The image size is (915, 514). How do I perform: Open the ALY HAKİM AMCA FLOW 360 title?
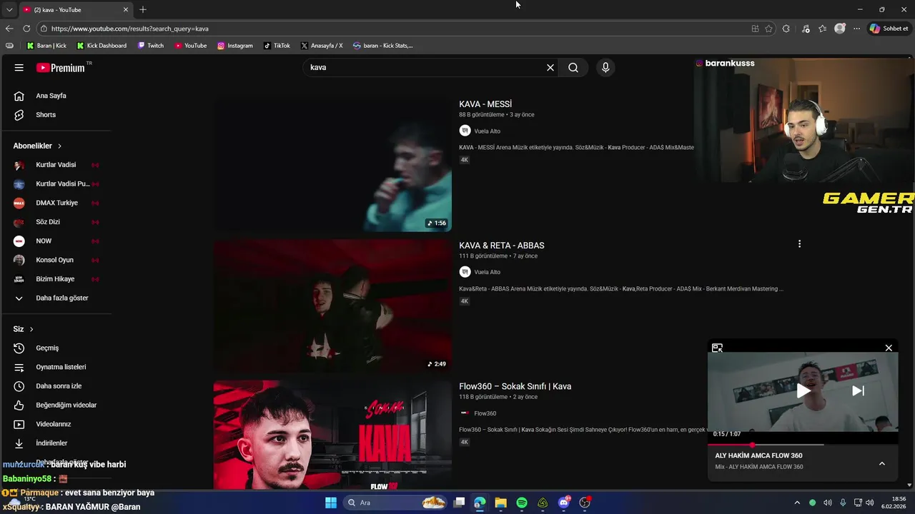click(758, 455)
